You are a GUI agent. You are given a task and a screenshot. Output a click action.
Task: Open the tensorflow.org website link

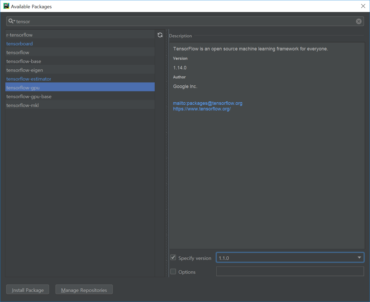(x=202, y=109)
